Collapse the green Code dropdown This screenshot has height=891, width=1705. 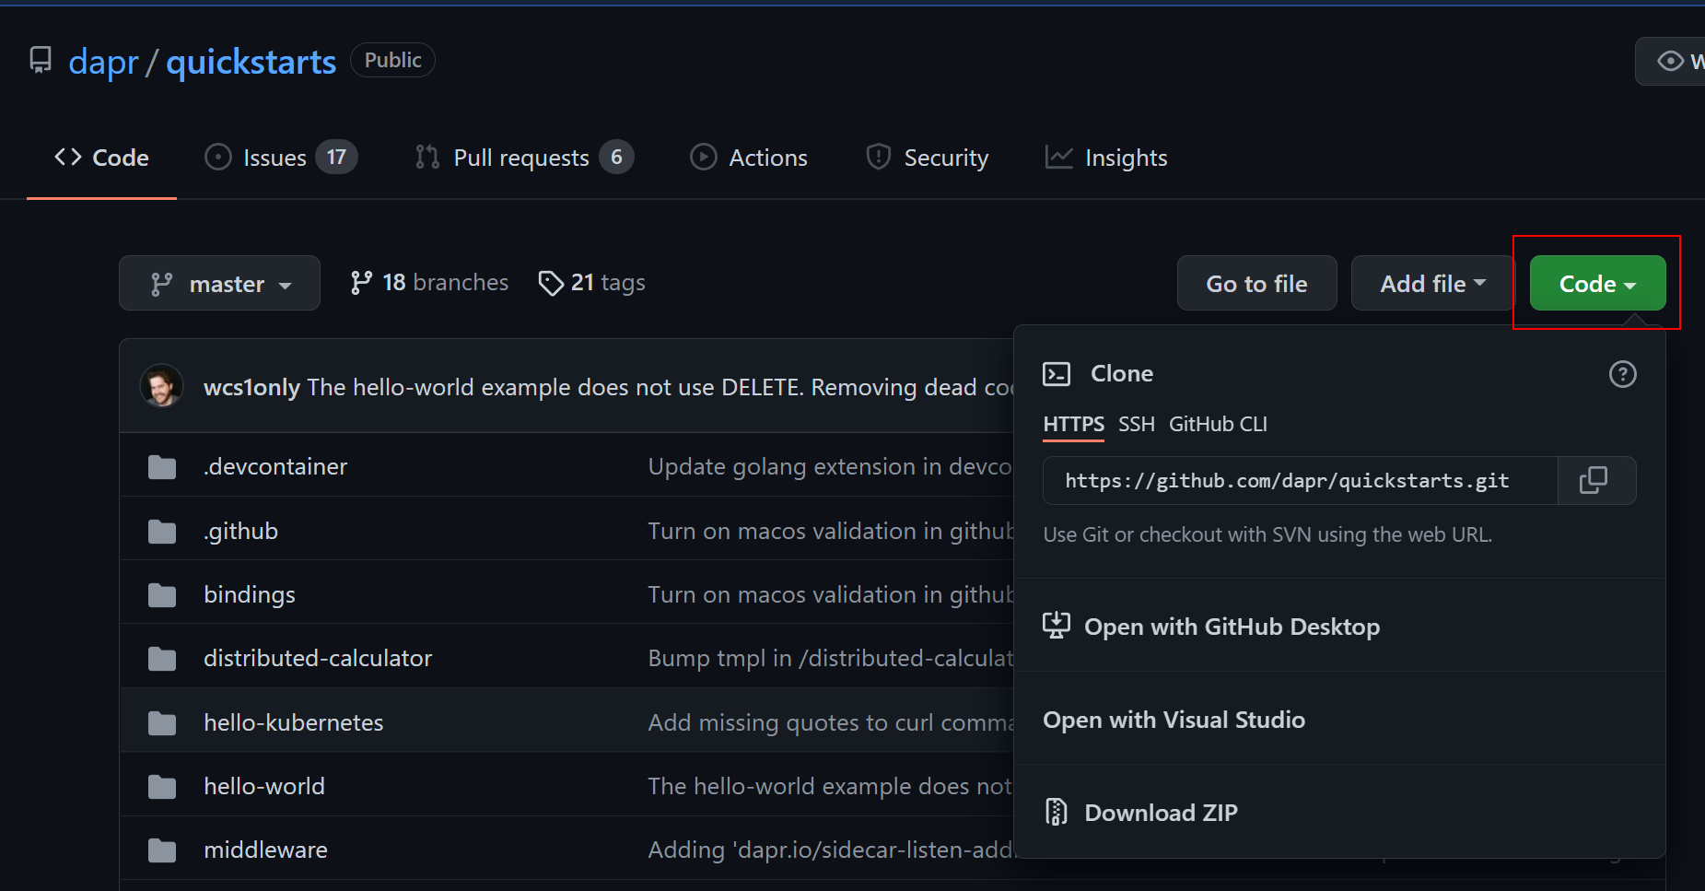tap(1595, 283)
